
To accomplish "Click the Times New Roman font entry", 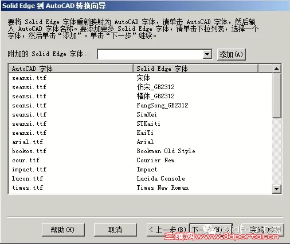I will [163, 187].
